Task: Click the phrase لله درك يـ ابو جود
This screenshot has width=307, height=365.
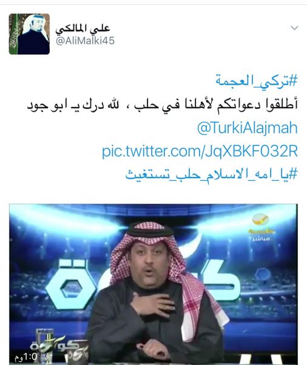Action: point(73,105)
